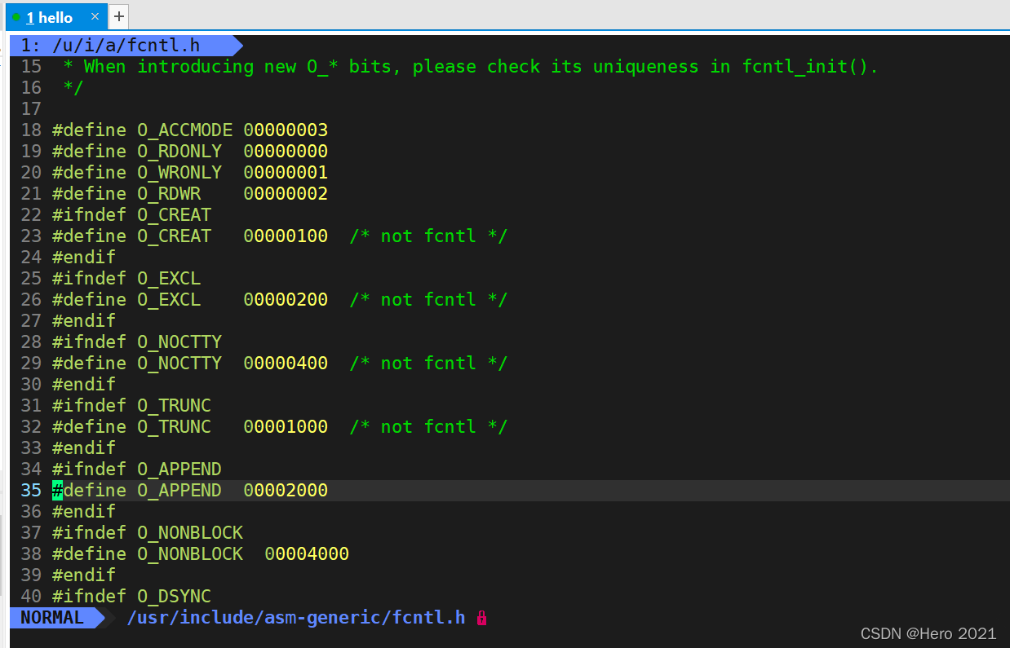Click the value 00000100 of O_CREAT
This screenshot has width=1010, height=648.
286,236
